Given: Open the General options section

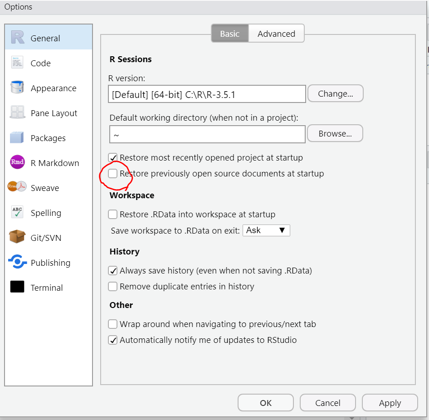Looking at the screenshot, I should (49, 37).
